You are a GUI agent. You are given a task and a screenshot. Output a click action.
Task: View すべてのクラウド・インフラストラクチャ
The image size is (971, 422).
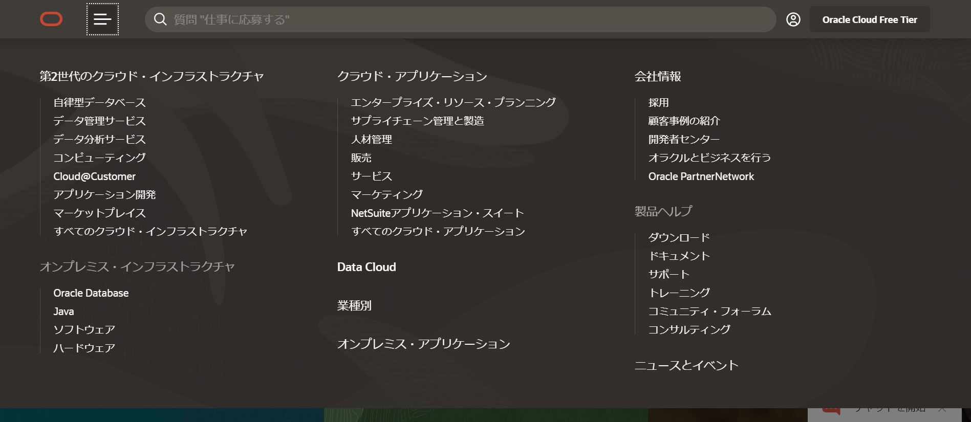(150, 231)
